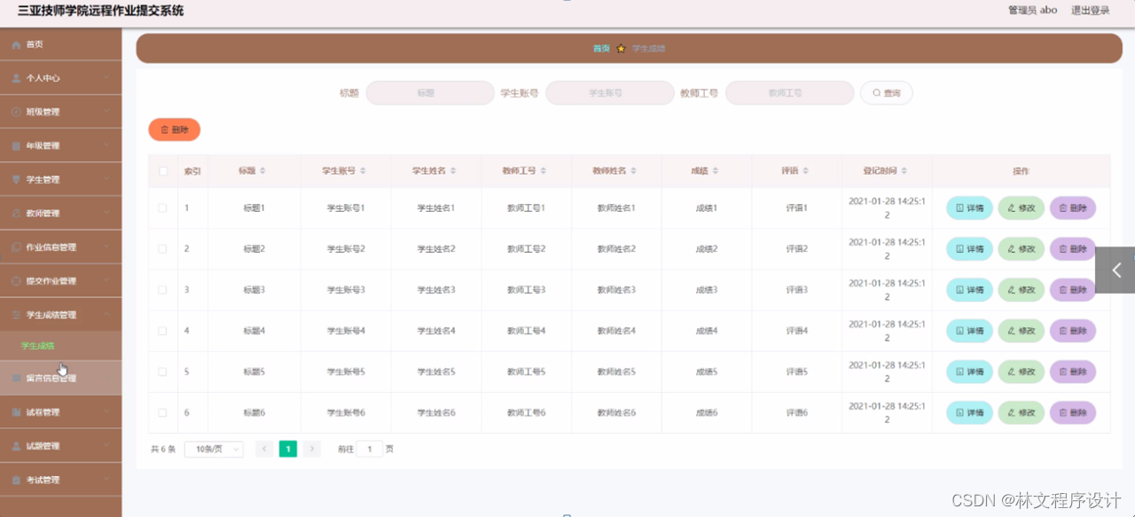1135x517 pixels.
Task: Click the edit icon on row 2's 修改 button
Action: coord(1013,248)
